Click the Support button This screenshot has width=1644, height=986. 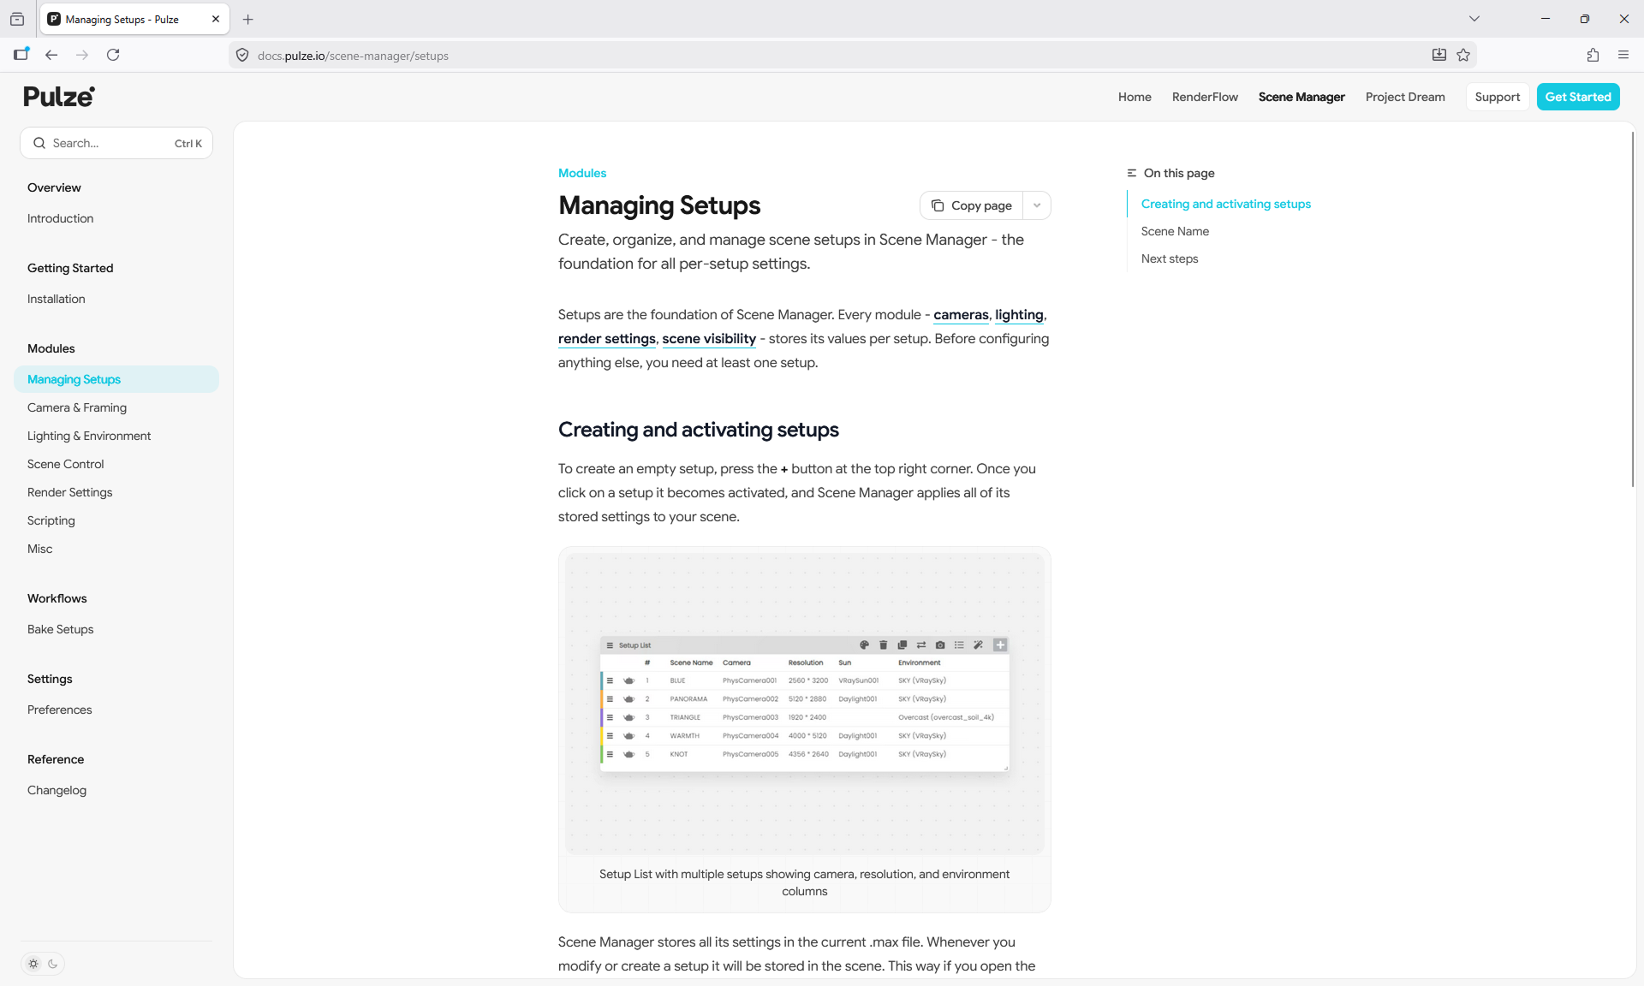(x=1498, y=97)
